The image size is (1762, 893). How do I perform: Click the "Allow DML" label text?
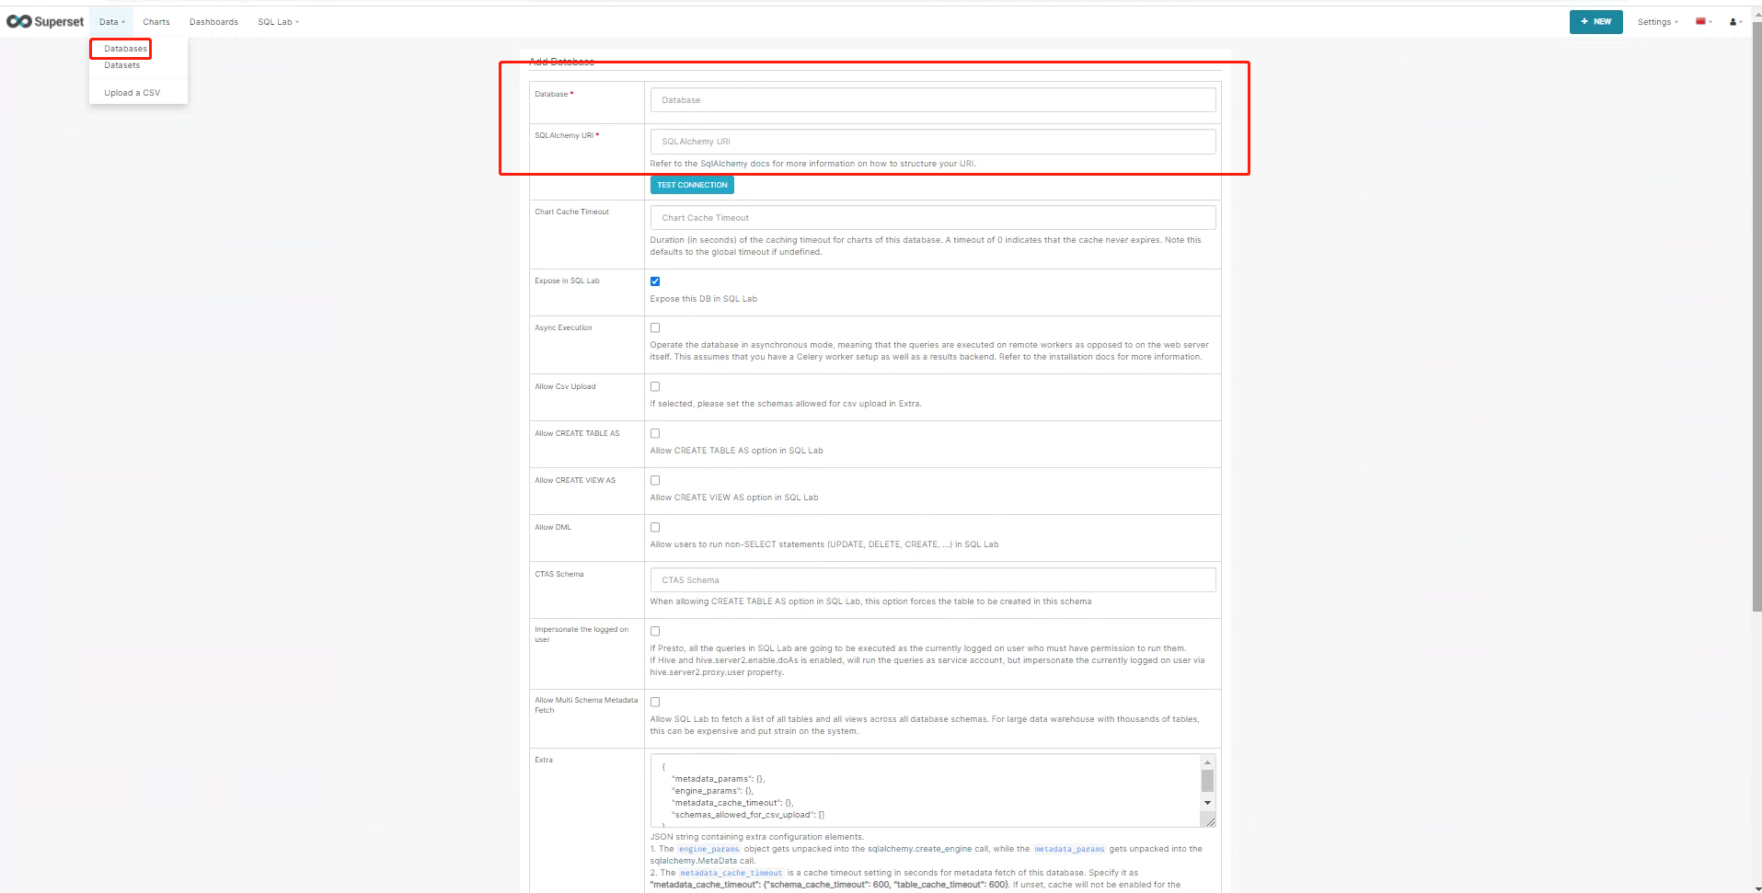[553, 528]
